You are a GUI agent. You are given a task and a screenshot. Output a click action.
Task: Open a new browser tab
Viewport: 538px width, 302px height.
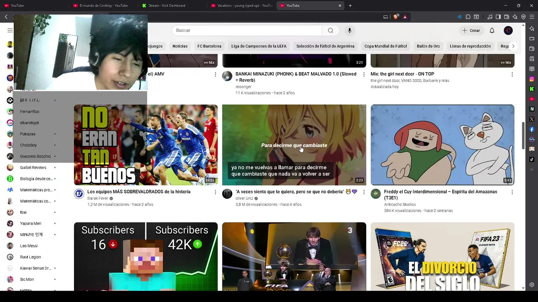click(x=350, y=5)
